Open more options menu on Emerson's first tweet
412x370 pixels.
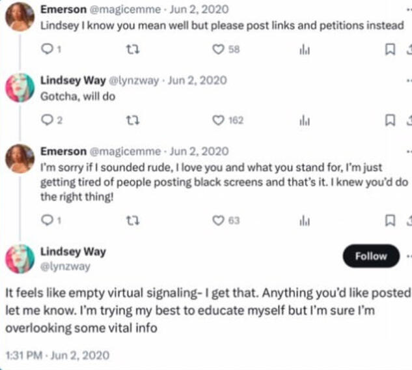408,8
